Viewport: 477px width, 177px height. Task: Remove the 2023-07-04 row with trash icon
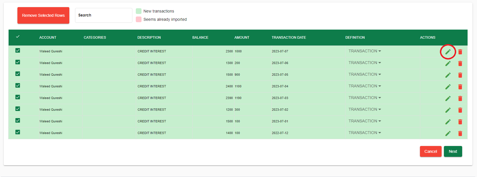coord(460,87)
